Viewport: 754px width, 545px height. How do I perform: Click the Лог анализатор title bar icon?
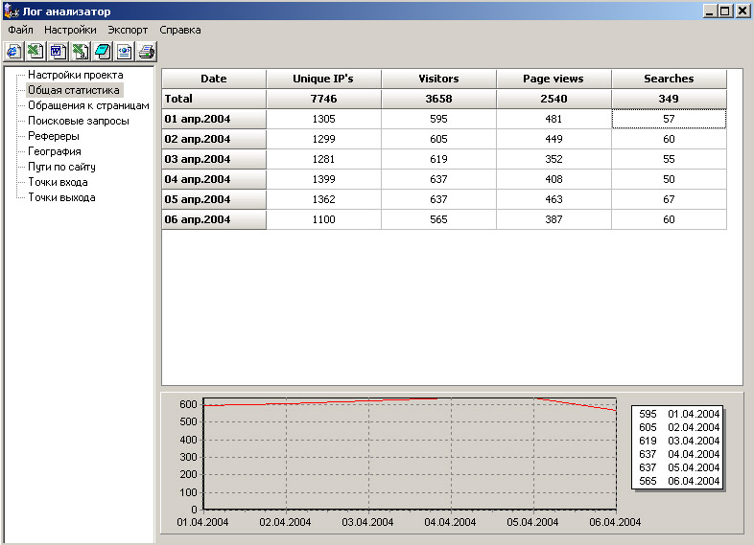[11, 11]
